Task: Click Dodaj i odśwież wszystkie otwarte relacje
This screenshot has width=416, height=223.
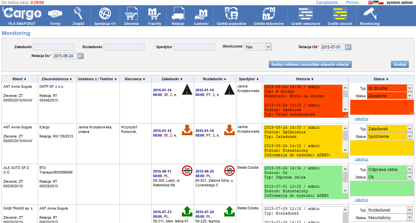Action: (310, 65)
